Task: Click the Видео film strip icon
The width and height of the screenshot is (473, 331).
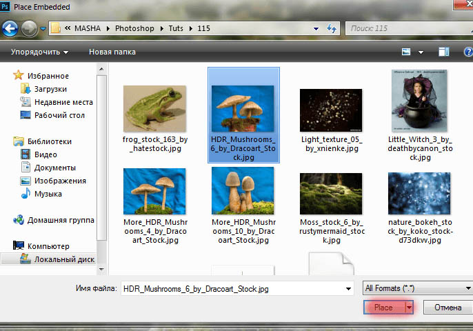Action: point(26,154)
